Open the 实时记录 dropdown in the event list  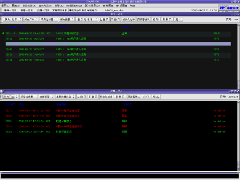pos(13,19)
